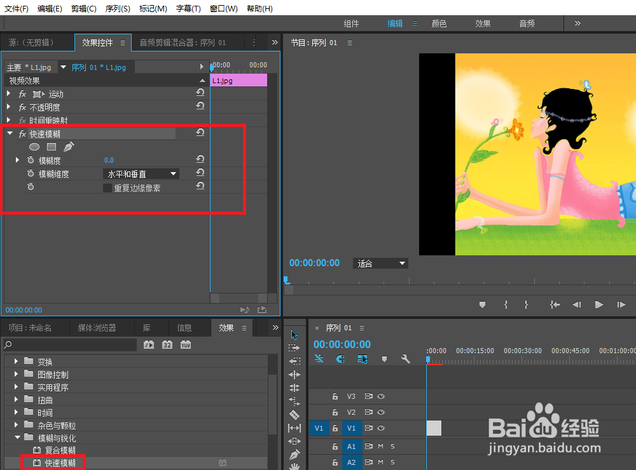Switch to the 颜色 workspace
The width and height of the screenshot is (636, 470).
[439, 23]
